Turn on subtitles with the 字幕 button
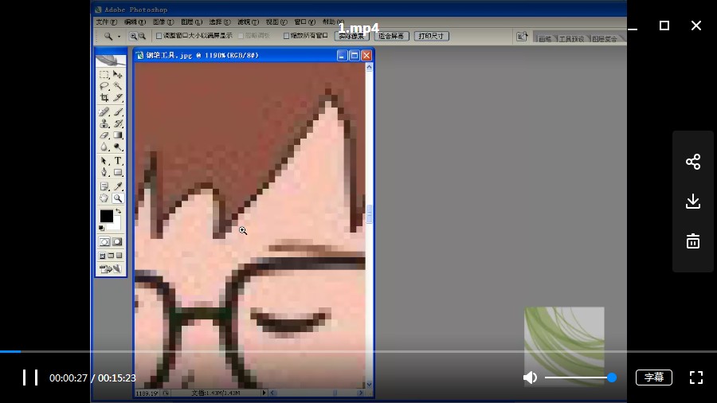717x403 pixels. pos(653,378)
